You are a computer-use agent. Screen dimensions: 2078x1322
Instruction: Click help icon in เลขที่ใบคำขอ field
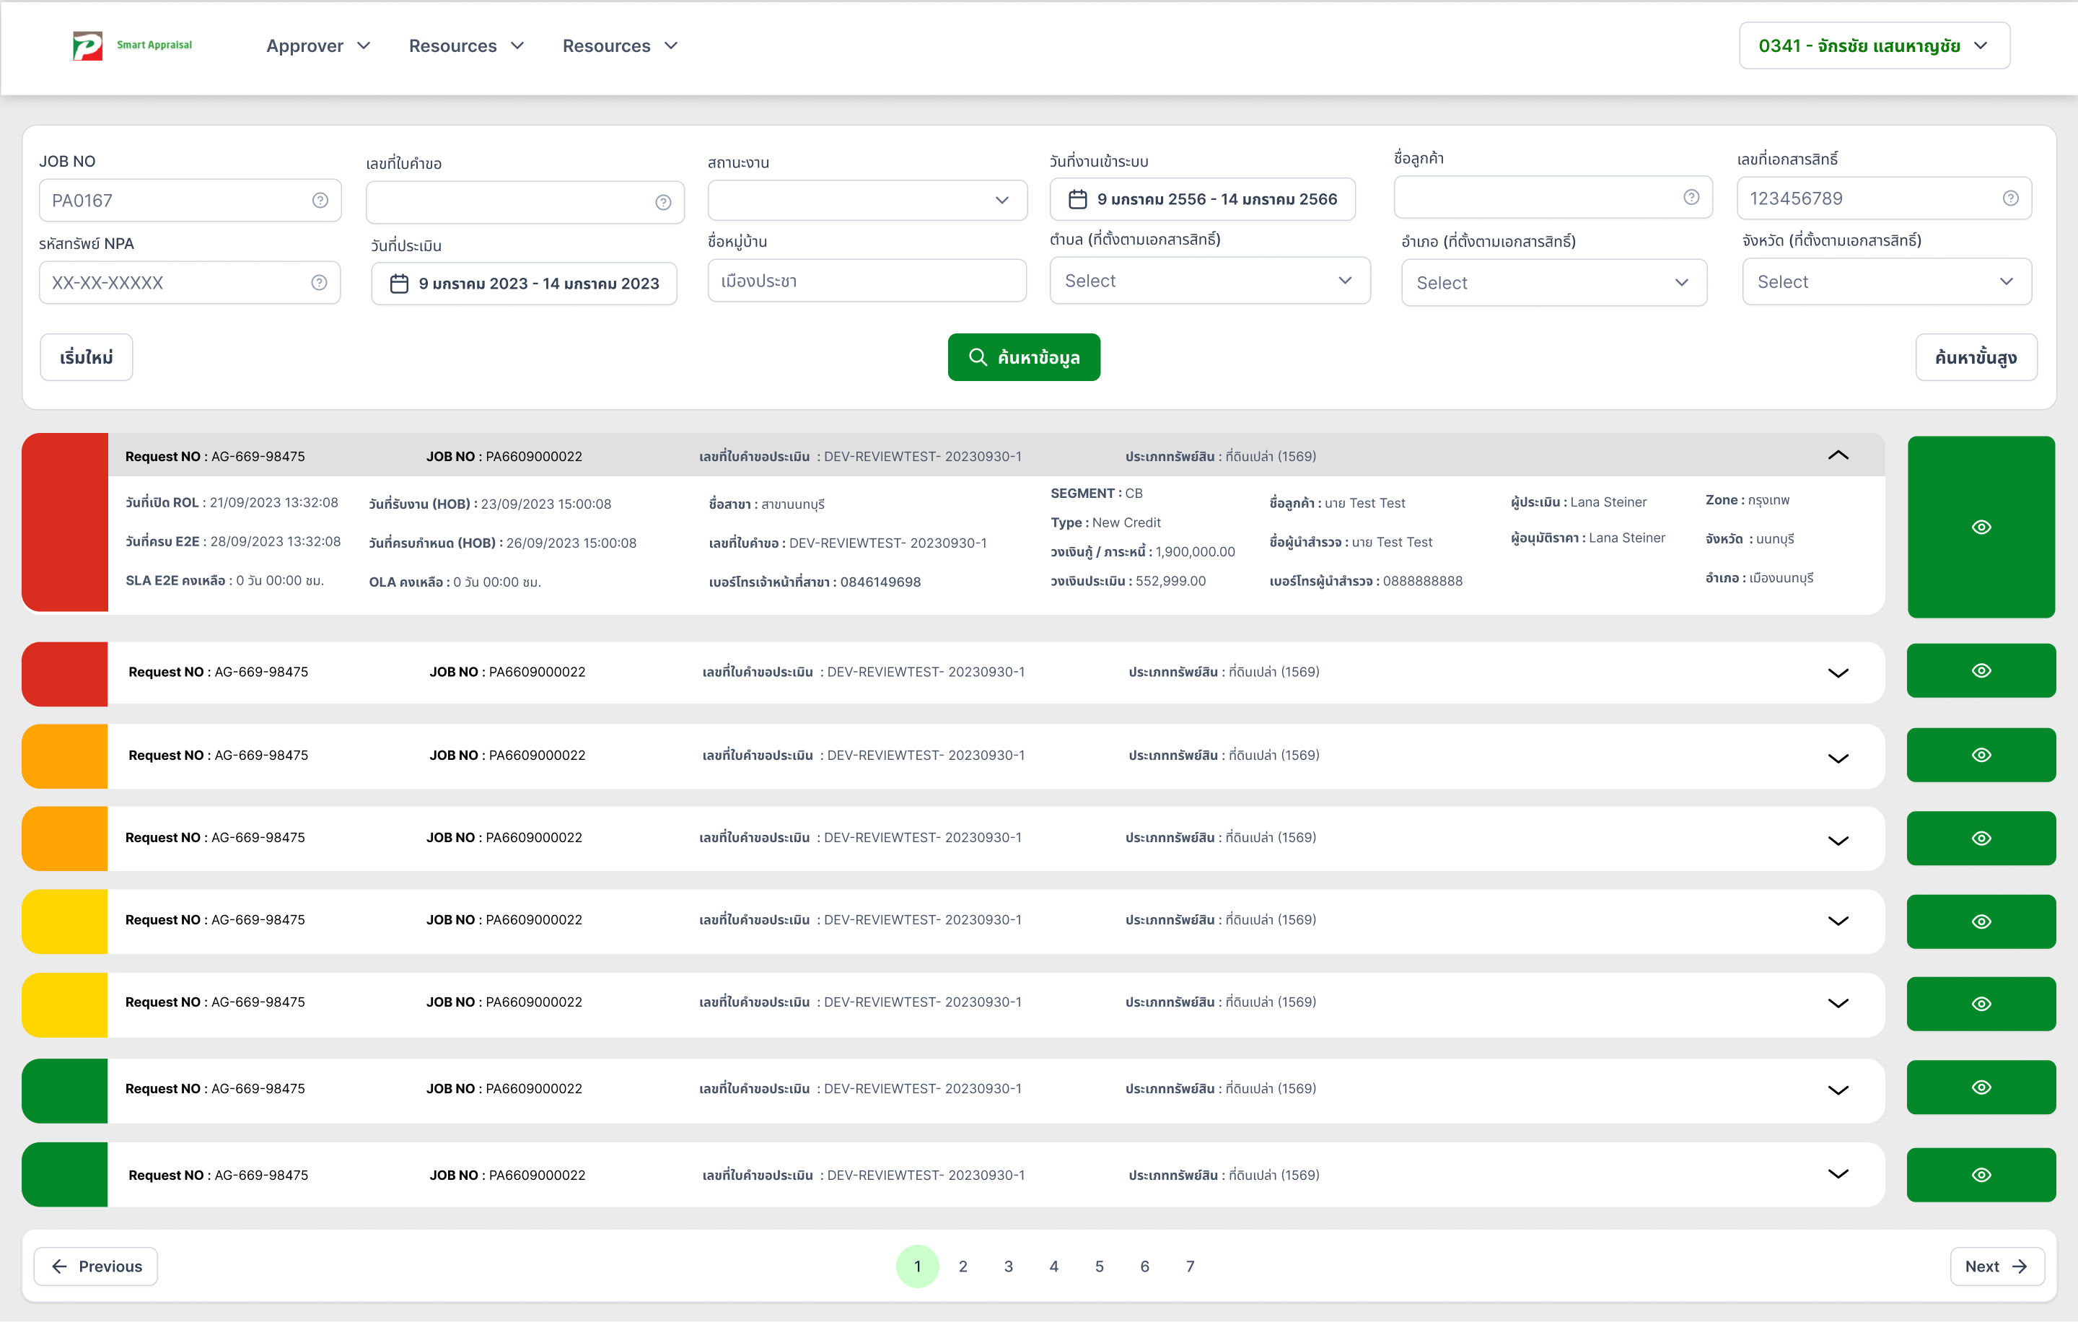663,202
